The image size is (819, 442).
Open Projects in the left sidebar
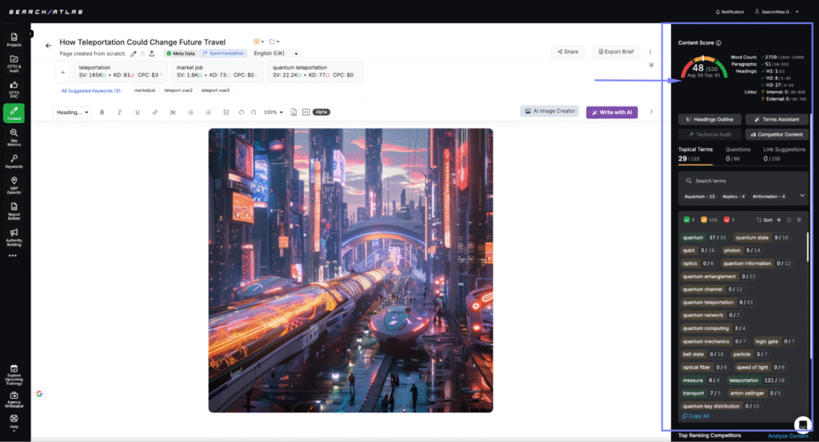[x=14, y=40]
